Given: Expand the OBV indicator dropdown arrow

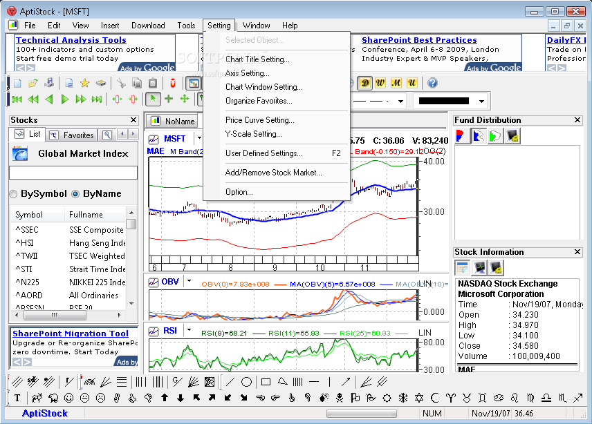Looking at the screenshot, I should 189,281.
